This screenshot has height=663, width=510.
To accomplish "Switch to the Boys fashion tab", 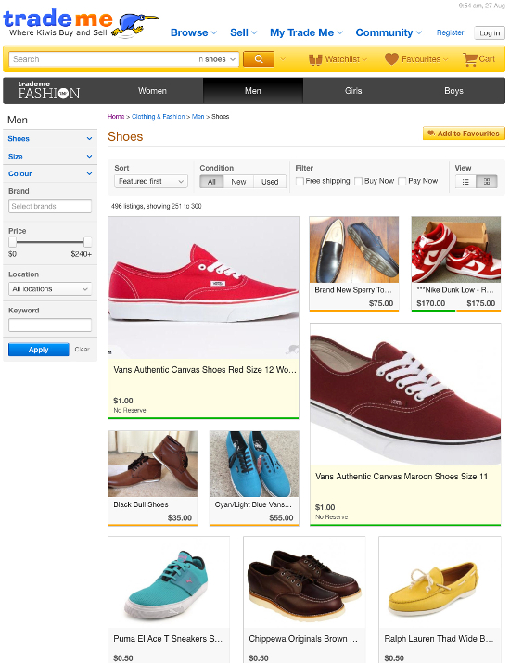I will [453, 91].
